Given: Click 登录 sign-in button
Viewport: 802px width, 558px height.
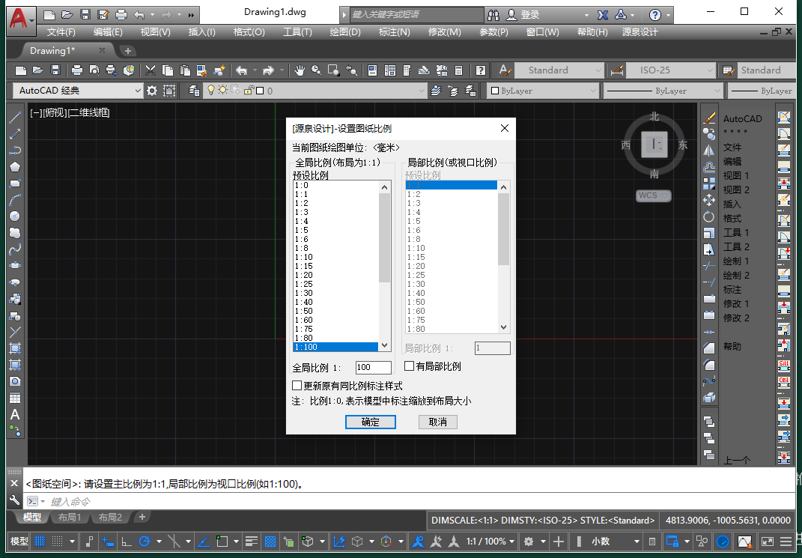Looking at the screenshot, I should point(523,15).
